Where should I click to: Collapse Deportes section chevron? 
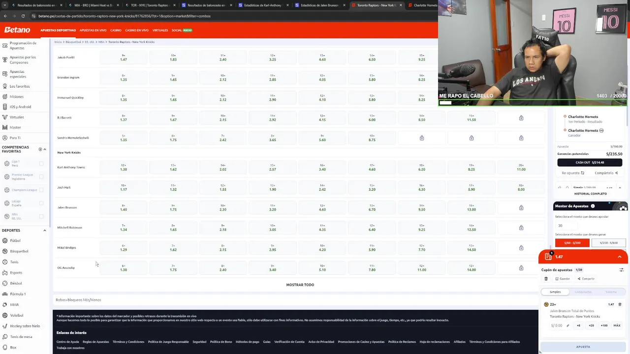[45, 230]
